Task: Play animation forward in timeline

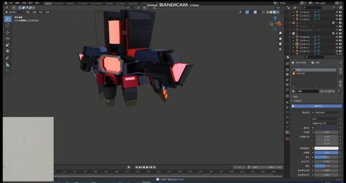Action: 147,167
